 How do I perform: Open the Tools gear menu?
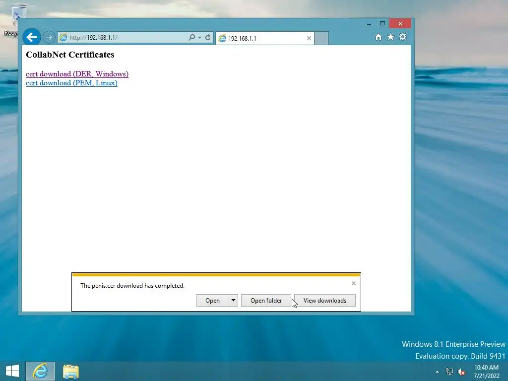[x=403, y=37]
